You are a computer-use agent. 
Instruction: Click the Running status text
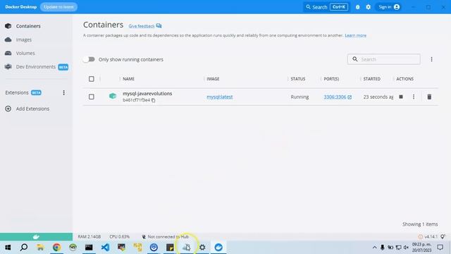tap(299, 97)
